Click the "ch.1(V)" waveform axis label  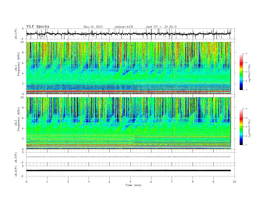[16, 34]
